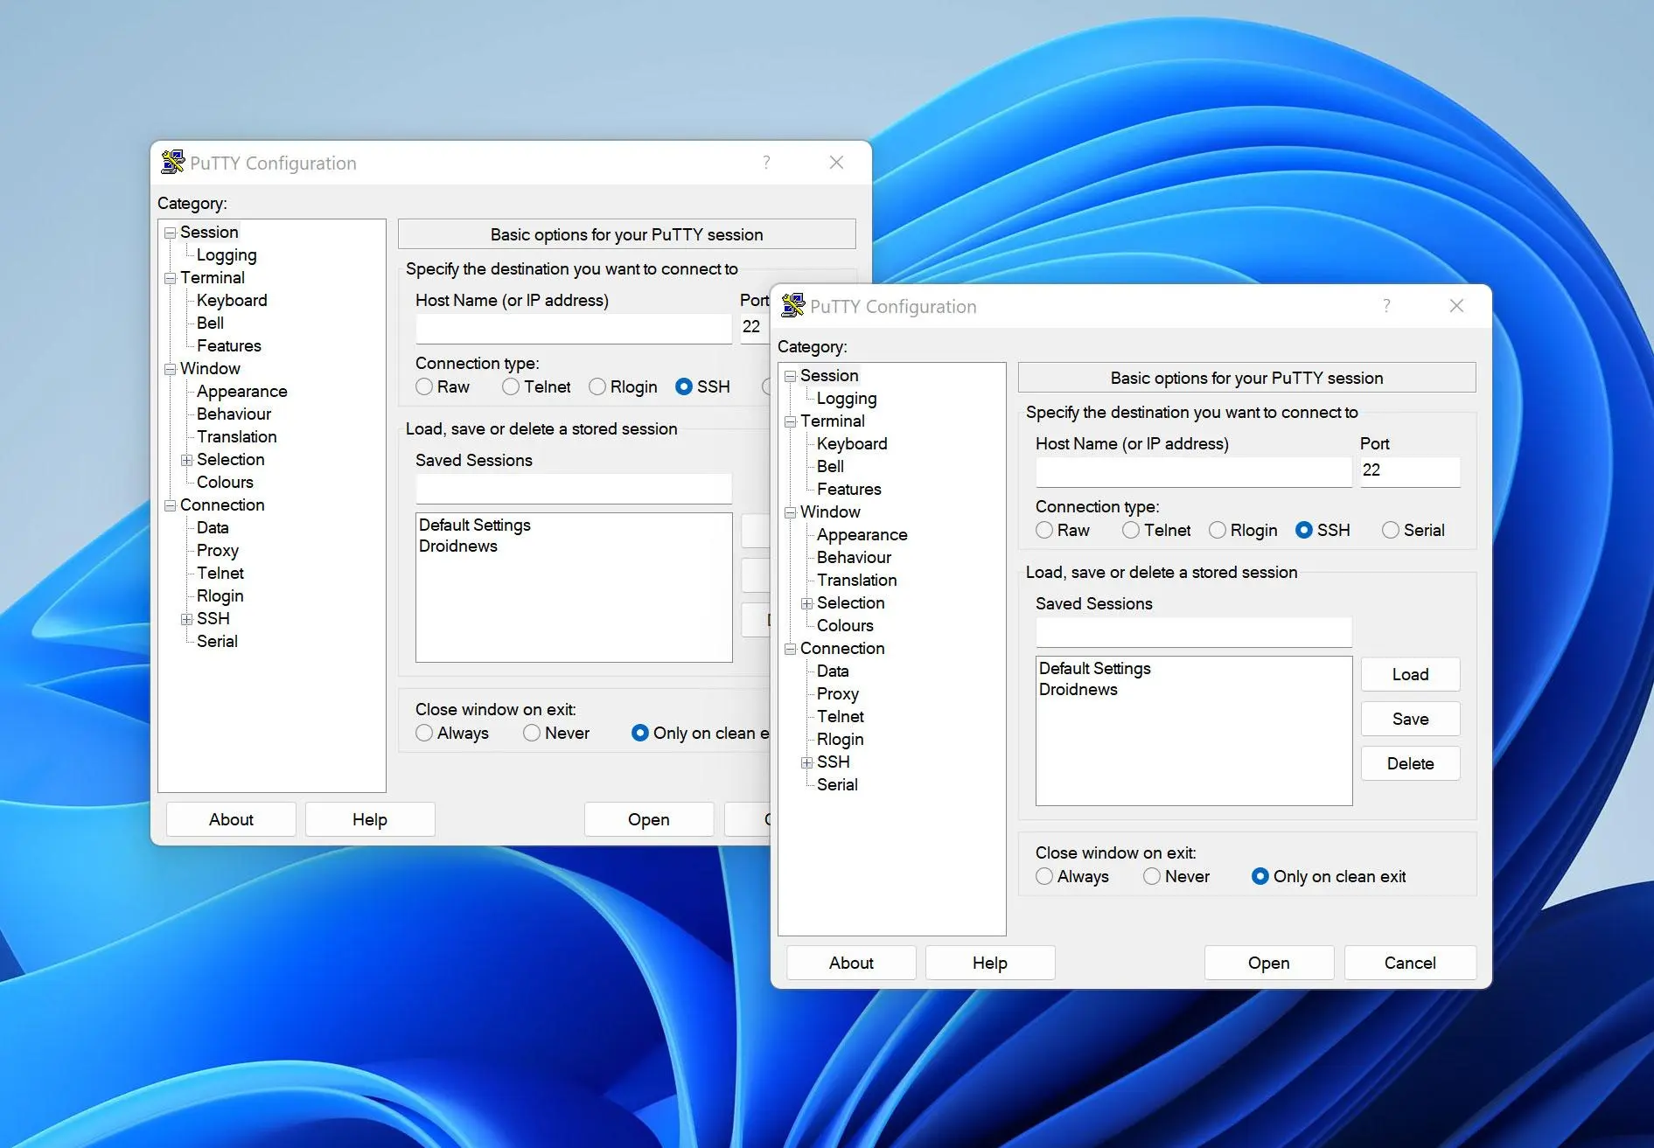
Task: Collapse the Connection tree node in front window
Action: [791, 649]
